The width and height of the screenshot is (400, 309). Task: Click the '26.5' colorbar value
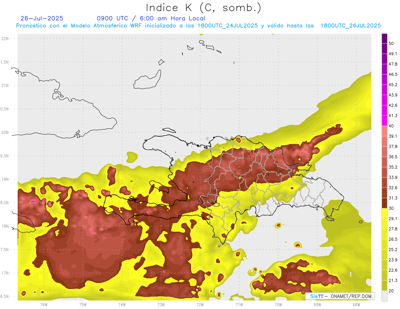(393, 239)
